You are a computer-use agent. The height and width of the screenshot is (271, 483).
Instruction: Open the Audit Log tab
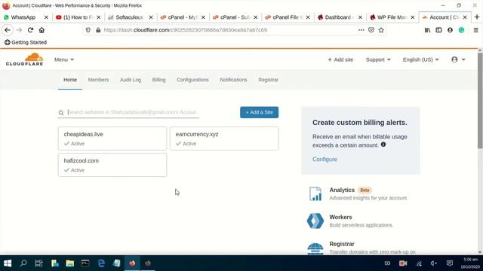(131, 80)
